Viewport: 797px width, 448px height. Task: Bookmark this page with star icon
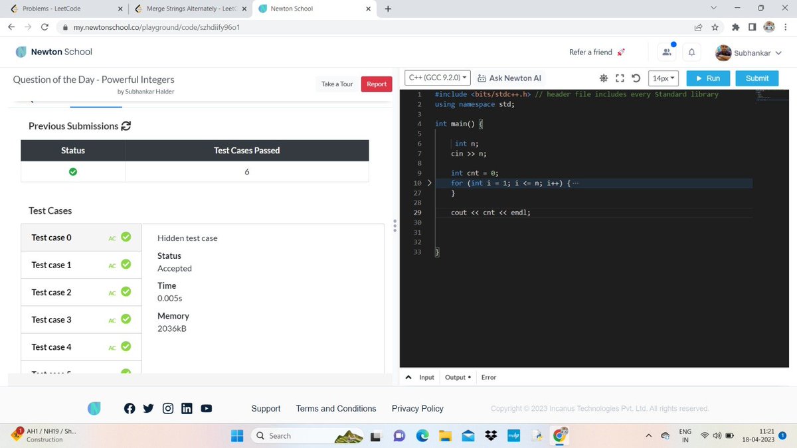[715, 27]
